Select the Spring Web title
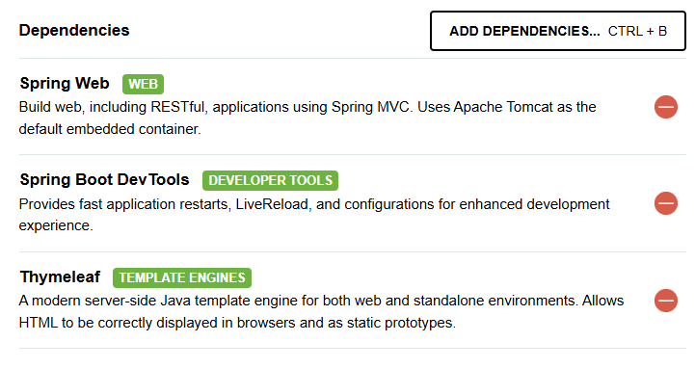The width and height of the screenshot is (695, 368). [65, 83]
